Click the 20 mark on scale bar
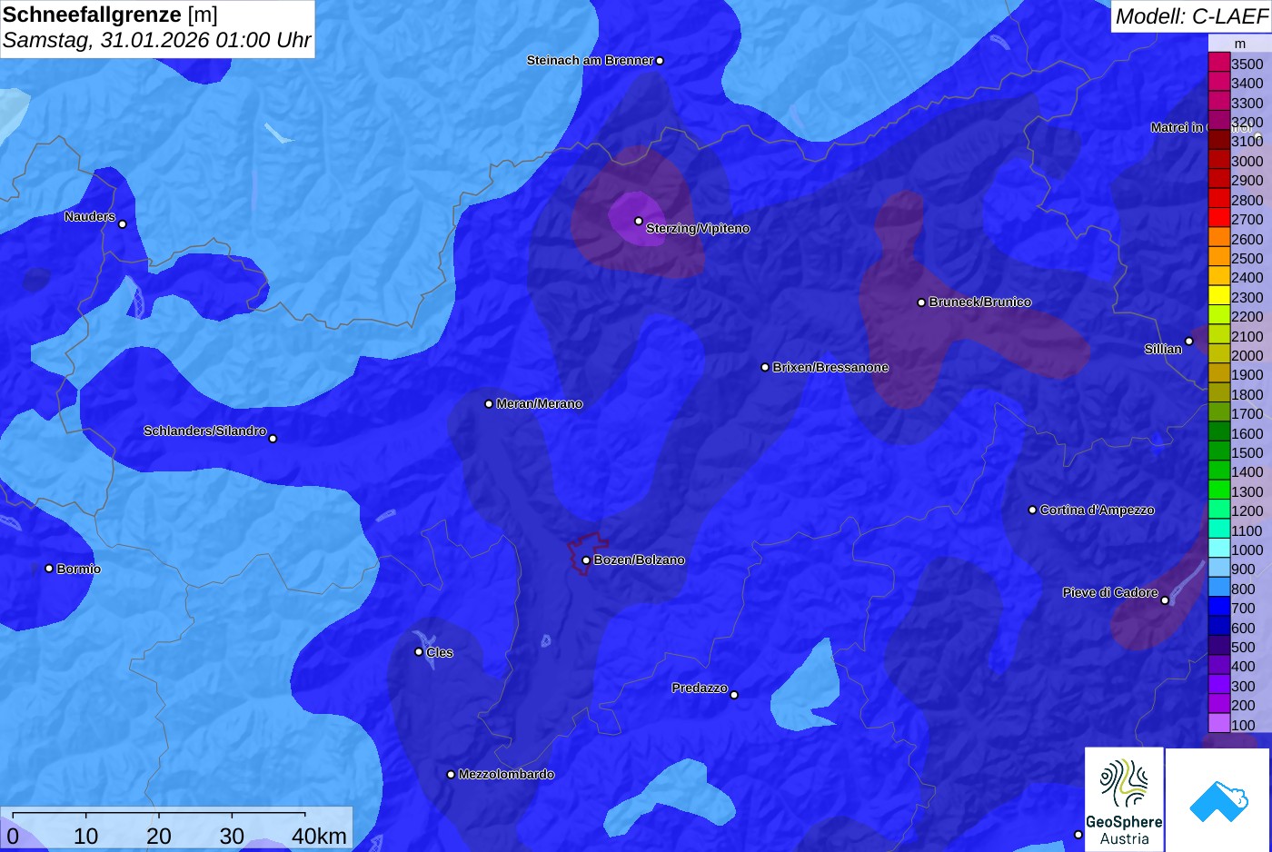The width and height of the screenshot is (1272, 852). click(159, 836)
